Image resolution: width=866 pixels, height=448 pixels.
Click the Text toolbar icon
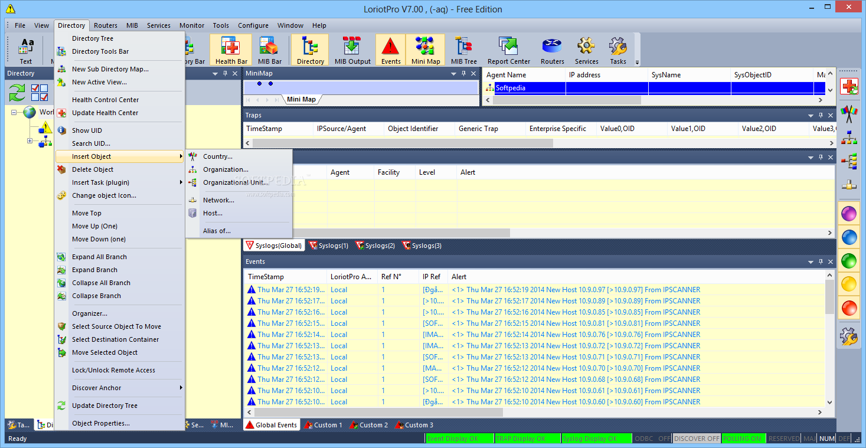(x=26, y=50)
